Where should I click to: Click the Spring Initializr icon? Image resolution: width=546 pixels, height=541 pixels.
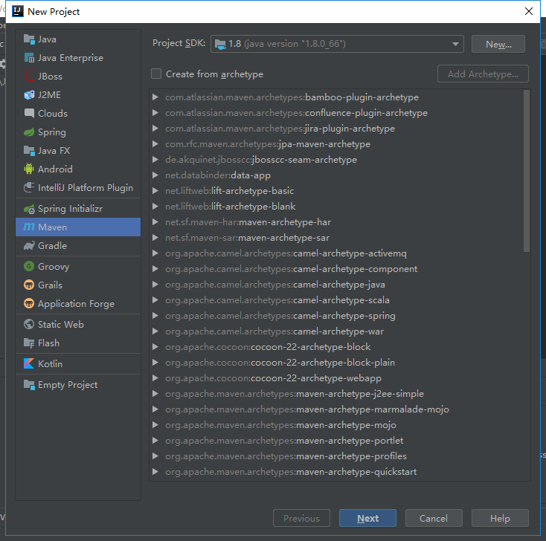[29, 209]
